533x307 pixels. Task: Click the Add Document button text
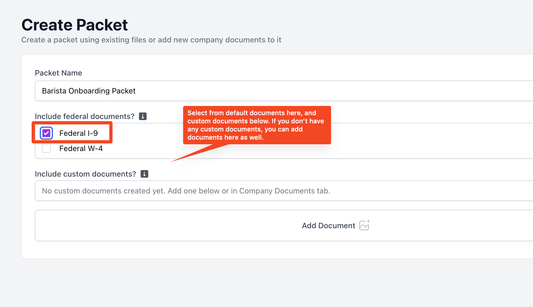[328, 225]
